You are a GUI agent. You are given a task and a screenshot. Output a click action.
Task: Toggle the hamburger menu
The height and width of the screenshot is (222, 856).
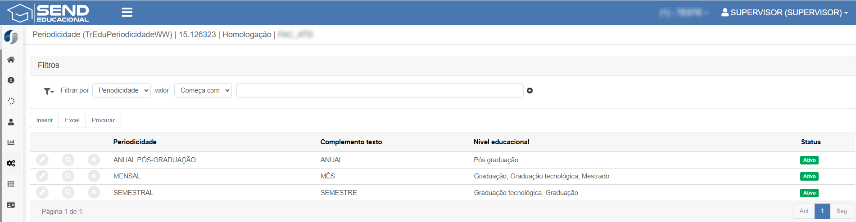127,13
